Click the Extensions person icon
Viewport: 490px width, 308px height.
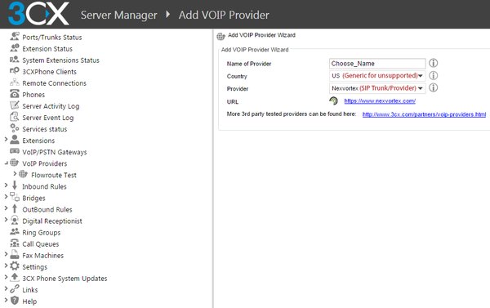click(x=15, y=140)
